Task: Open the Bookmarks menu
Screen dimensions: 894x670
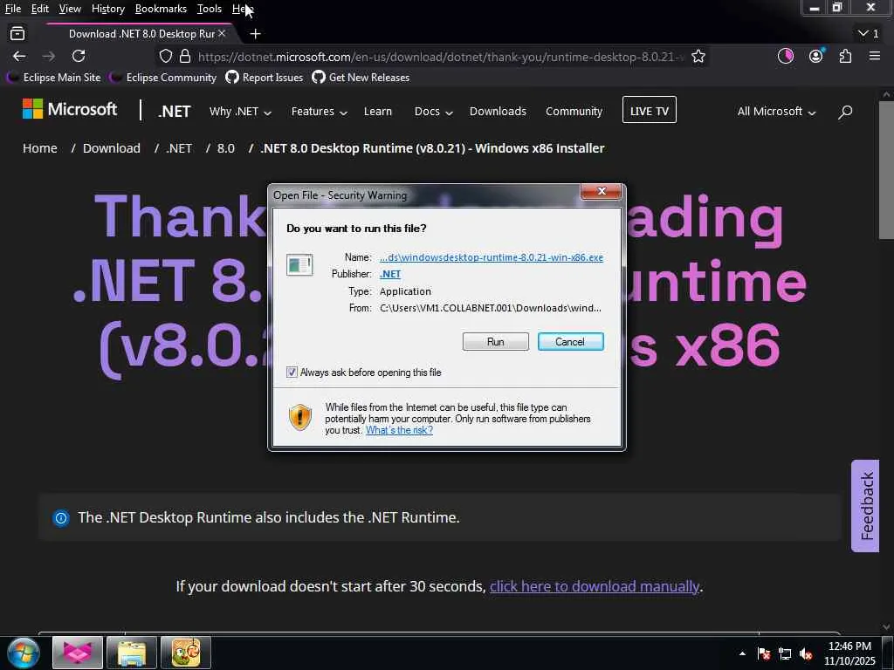Action: (161, 9)
